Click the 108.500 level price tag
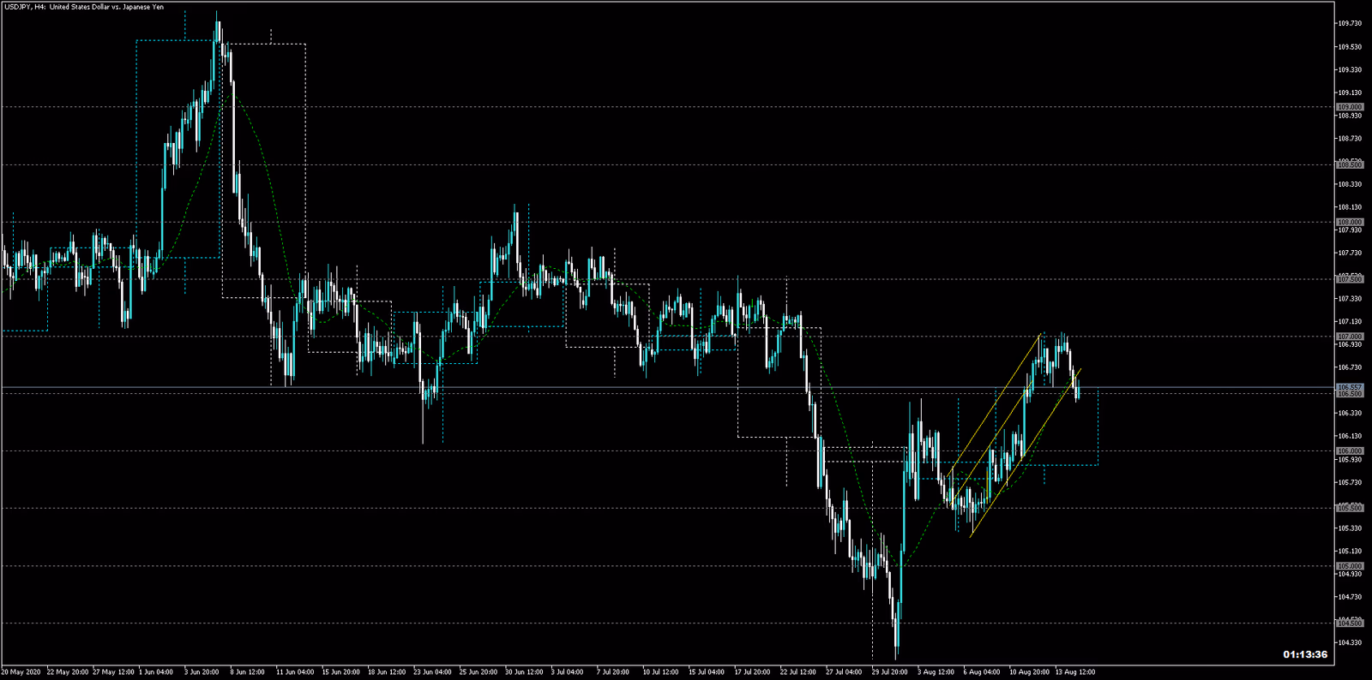The image size is (1372, 680). pyautogui.click(x=1350, y=164)
